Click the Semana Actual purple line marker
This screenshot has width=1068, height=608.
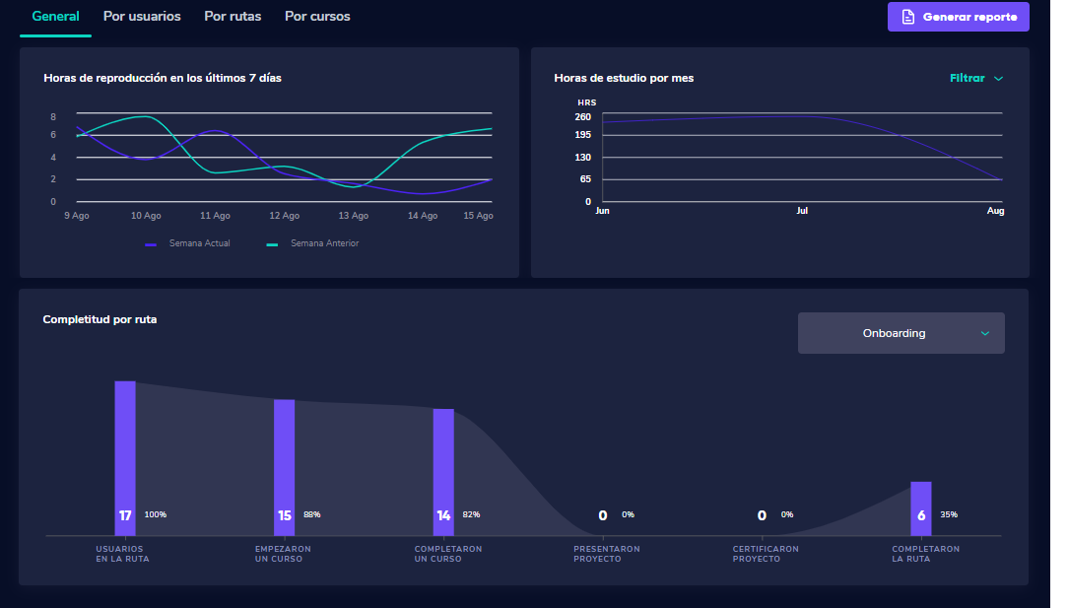click(x=148, y=242)
